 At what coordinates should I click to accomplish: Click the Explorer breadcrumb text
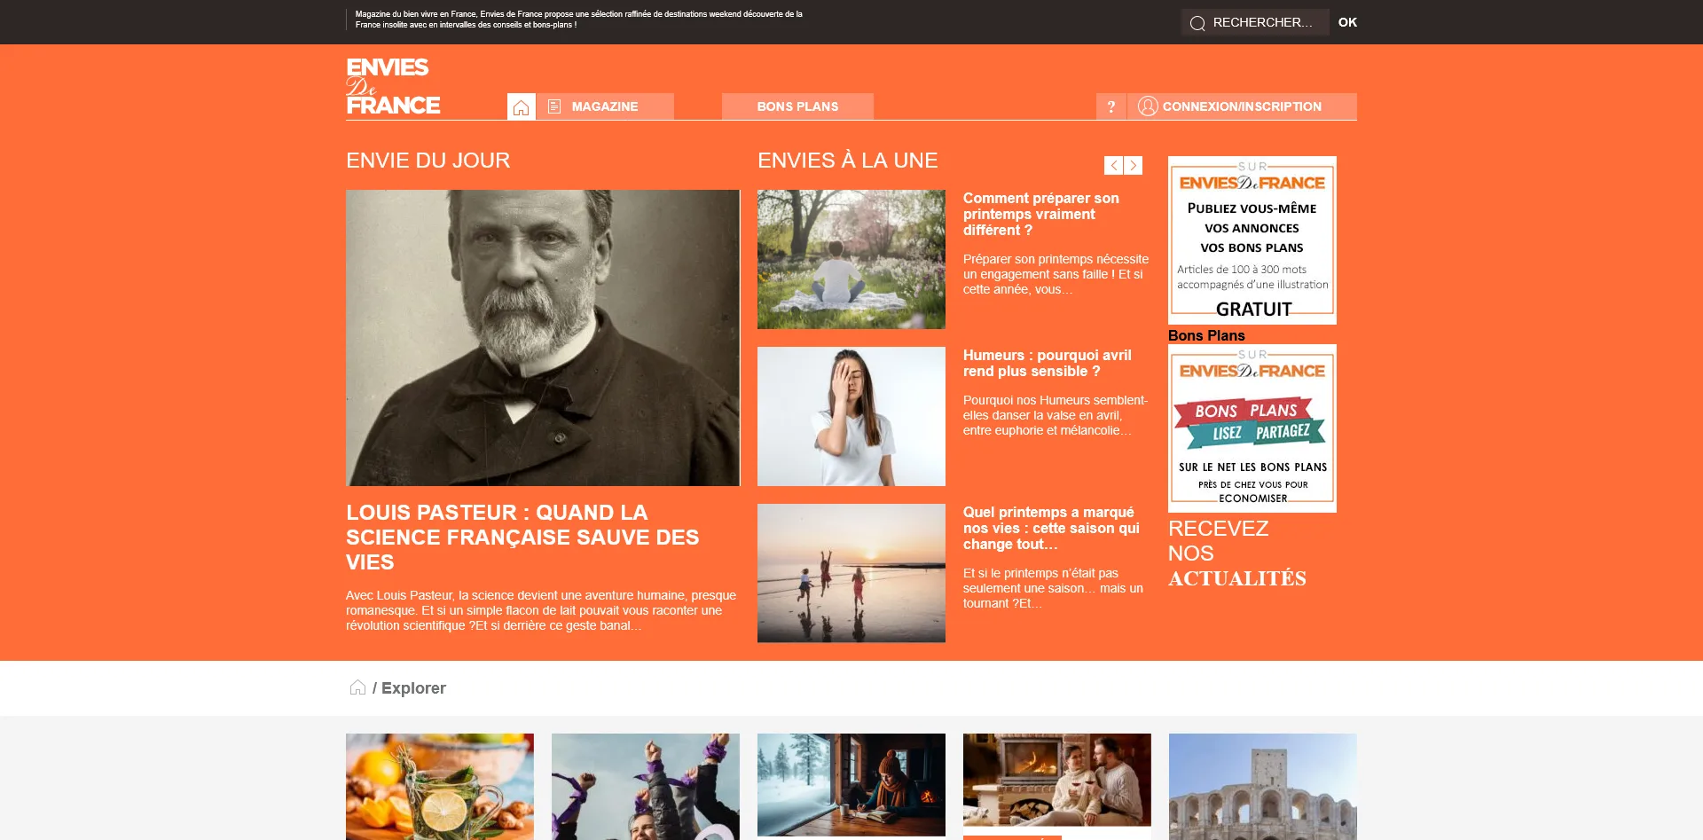pyautogui.click(x=413, y=688)
